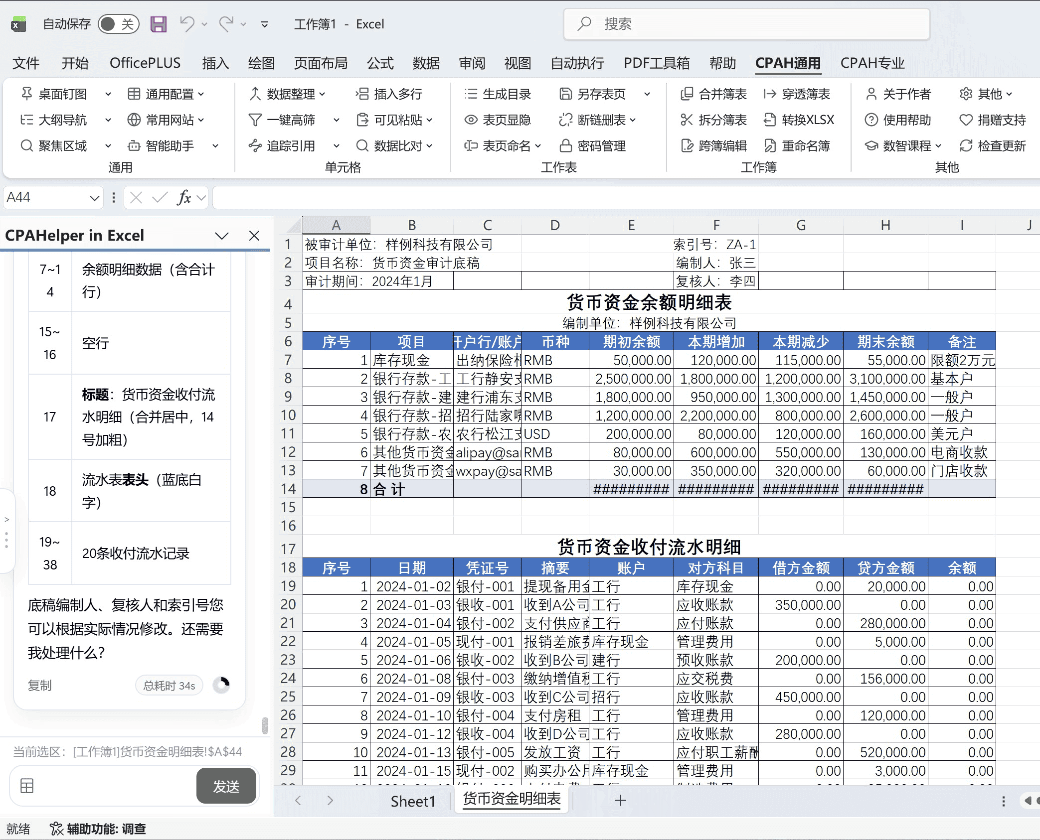1040x840 pixels.
Task: Click the 大纲导航 tool
Action: [54, 120]
